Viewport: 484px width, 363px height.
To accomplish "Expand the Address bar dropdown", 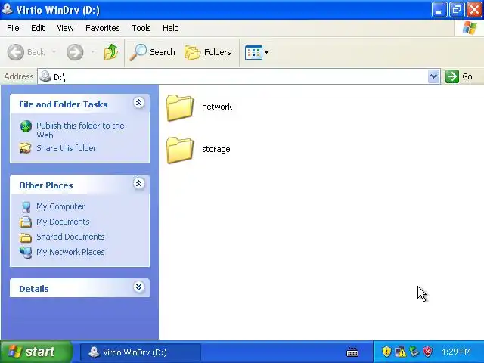I will point(433,76).
